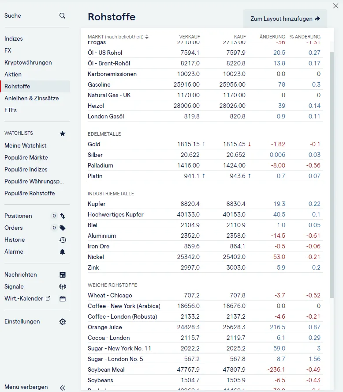
Task: Click the Alarme bell icon
Action: coord(63,252)
